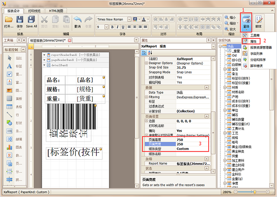The width and height of the screenshot is (277, 197).
Task: Collapse the detailBand1 band arrow
Action: 45,65
